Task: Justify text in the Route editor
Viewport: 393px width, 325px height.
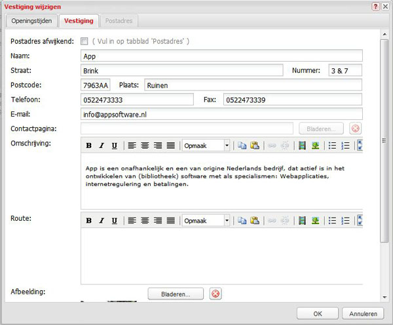Action: click(171, 220)
